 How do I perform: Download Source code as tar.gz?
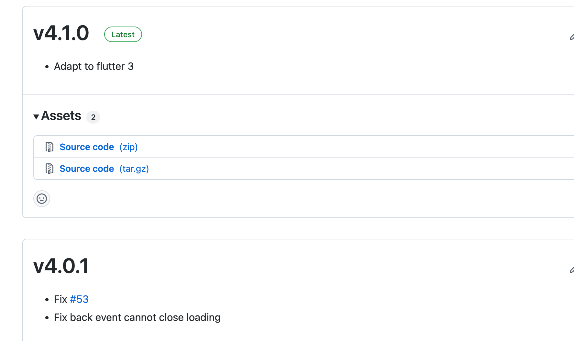[x=87, y=169]
